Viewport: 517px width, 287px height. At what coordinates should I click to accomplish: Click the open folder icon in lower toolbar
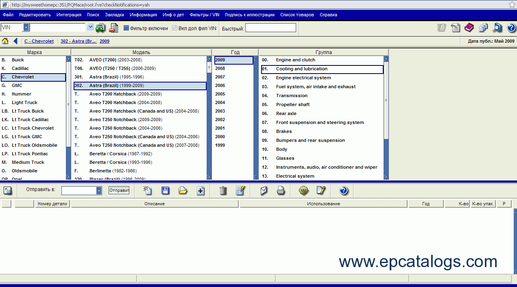pos(183,191)
